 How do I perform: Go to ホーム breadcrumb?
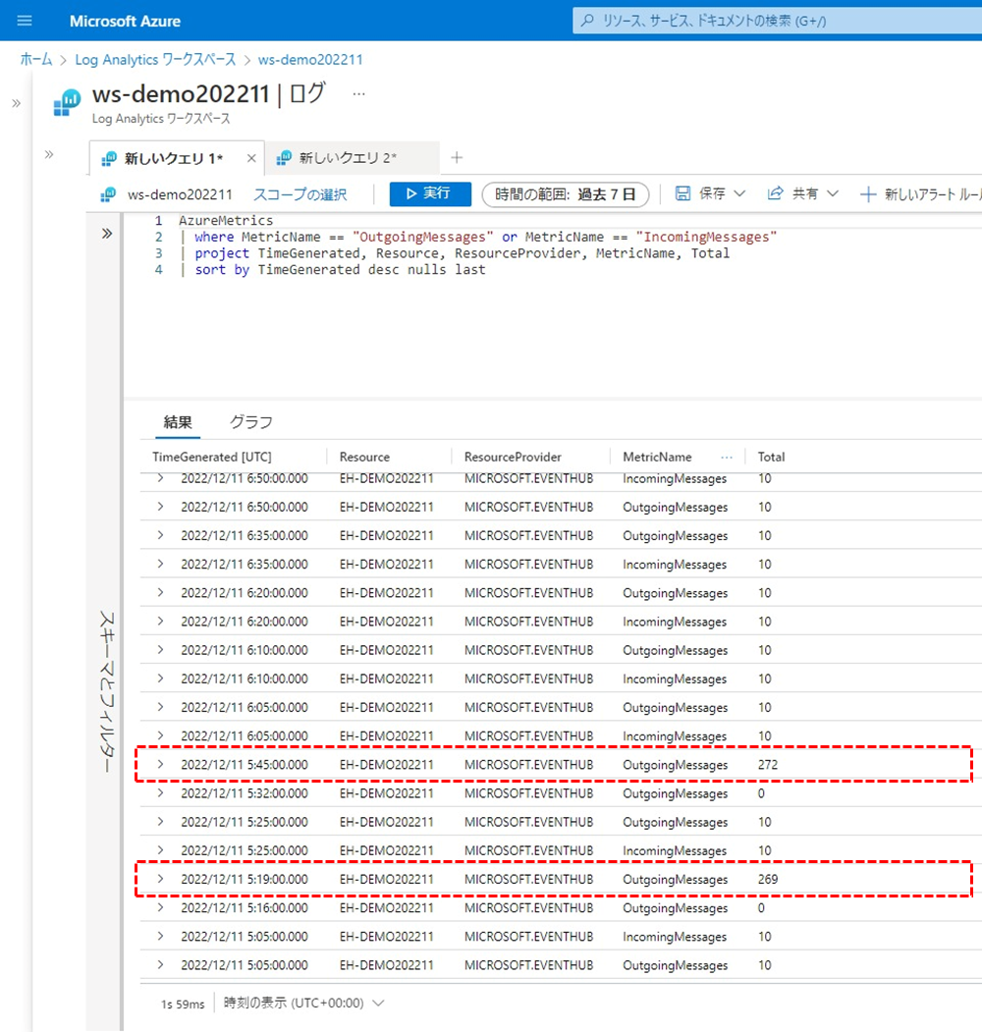pos(36,59)
